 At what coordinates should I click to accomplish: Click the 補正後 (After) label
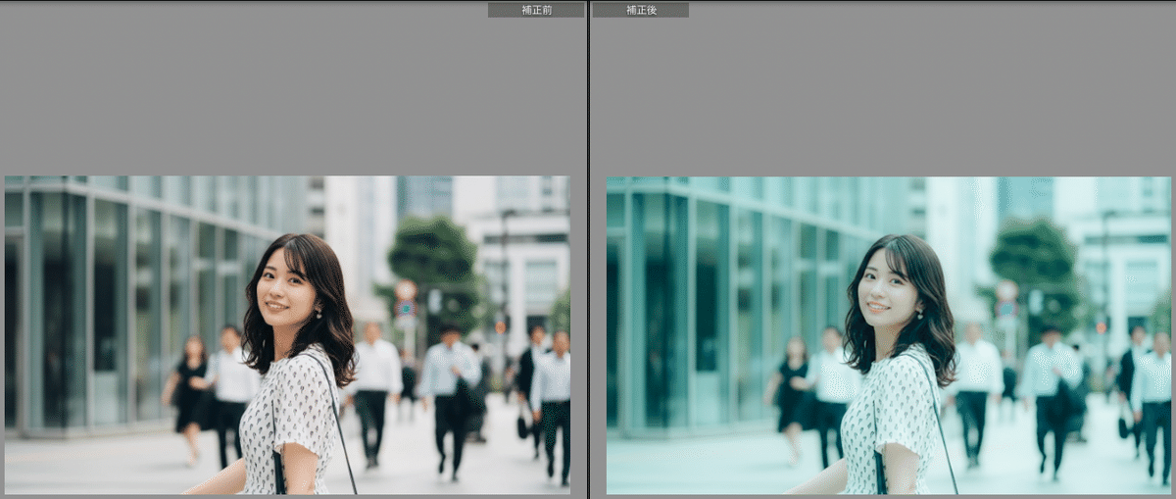[x=640, y=10]
